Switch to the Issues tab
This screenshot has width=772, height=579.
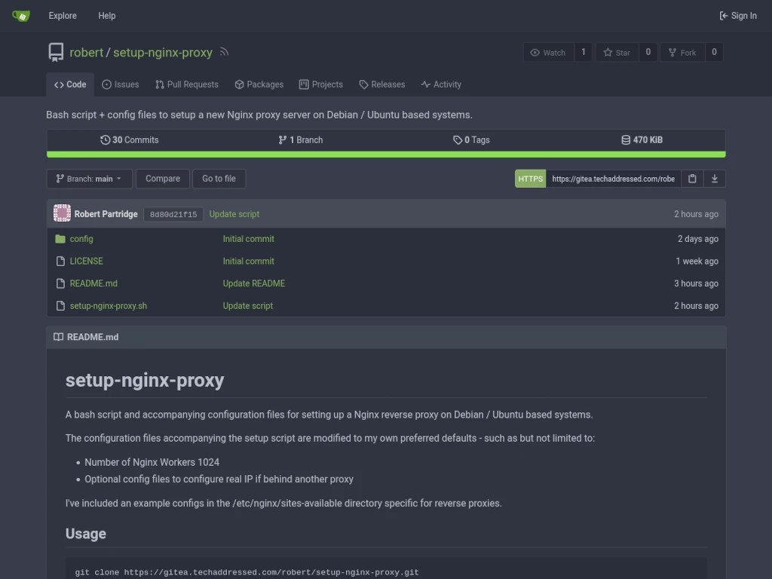pos(121,84)
